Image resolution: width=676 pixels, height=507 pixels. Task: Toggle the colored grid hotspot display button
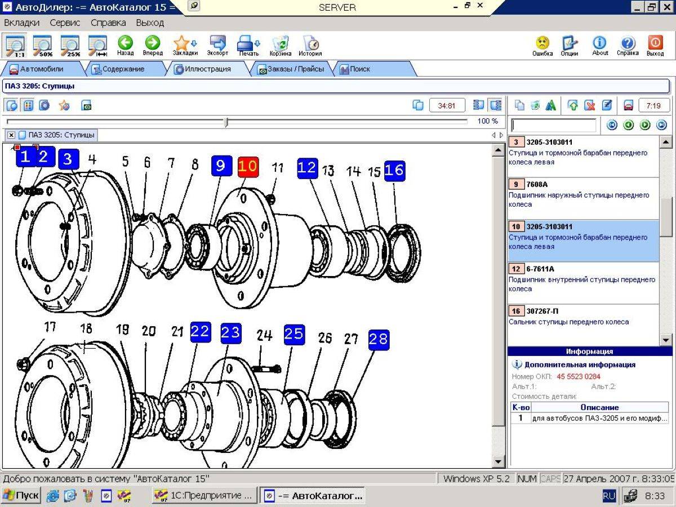[28, 105]
